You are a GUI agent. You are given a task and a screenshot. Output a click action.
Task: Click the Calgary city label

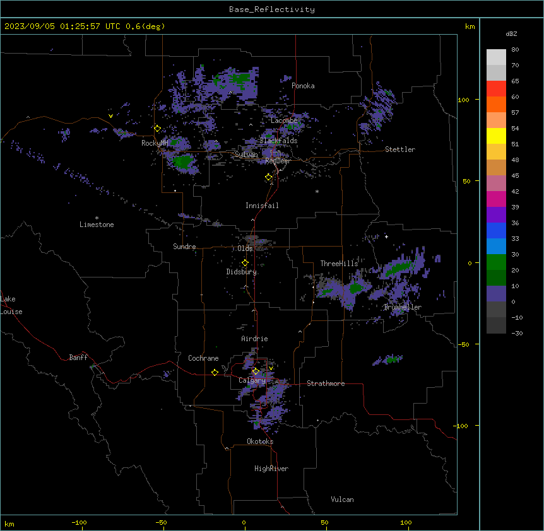click(x=252, y=380)
